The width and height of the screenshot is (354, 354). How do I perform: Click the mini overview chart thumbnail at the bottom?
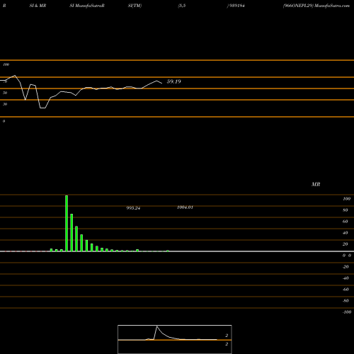[x=175, y=339]
